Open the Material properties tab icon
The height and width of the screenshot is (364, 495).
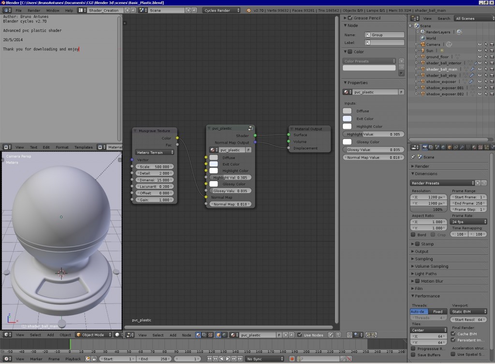(x=474, y=147)
